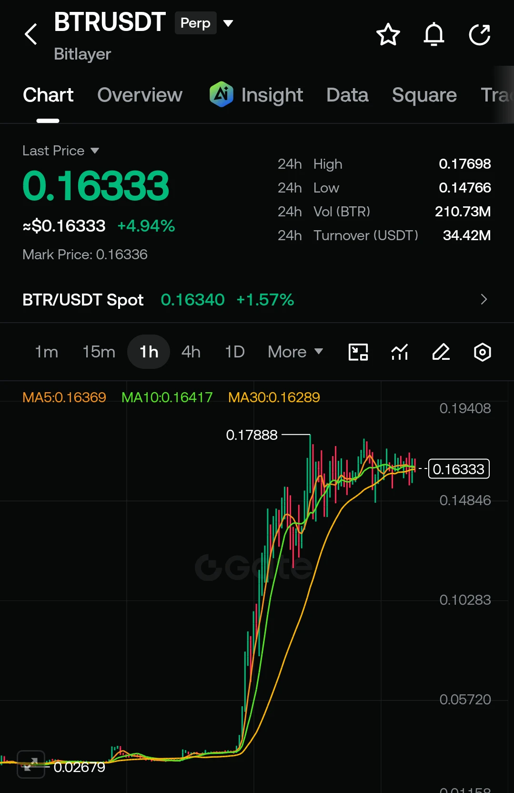514x793 pixels.
Task: Tap the MA5:0.16369 indicator label
Action: point(64,397)
